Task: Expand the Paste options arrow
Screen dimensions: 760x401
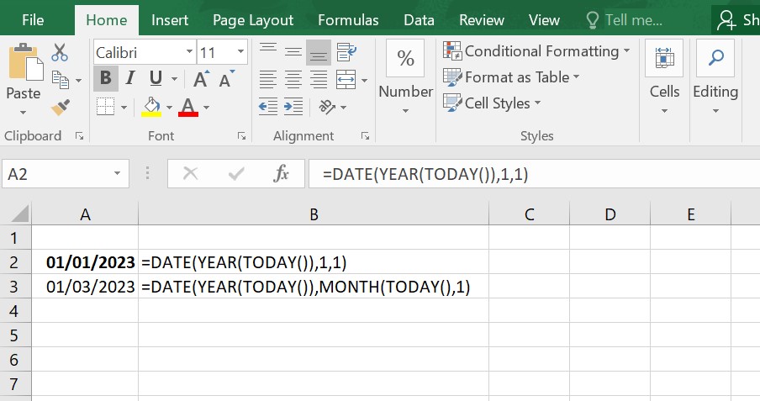Action: coord(23,113)
